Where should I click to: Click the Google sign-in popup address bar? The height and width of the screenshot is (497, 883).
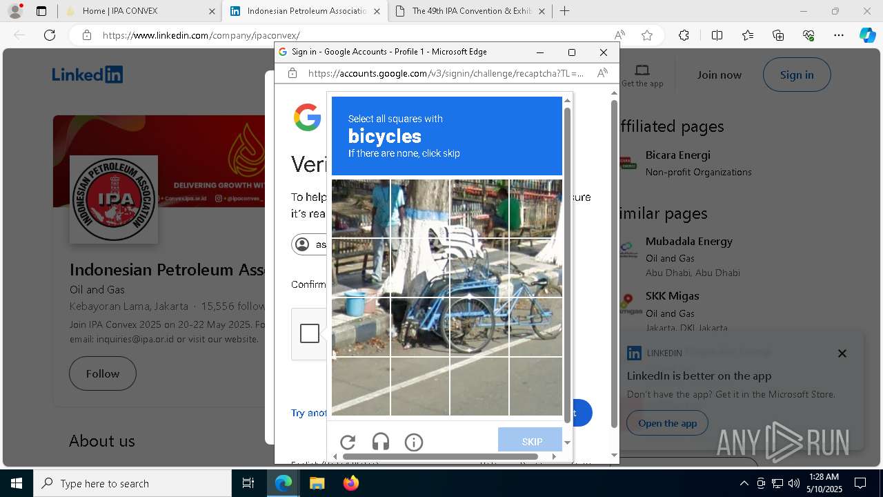(445, 73)
